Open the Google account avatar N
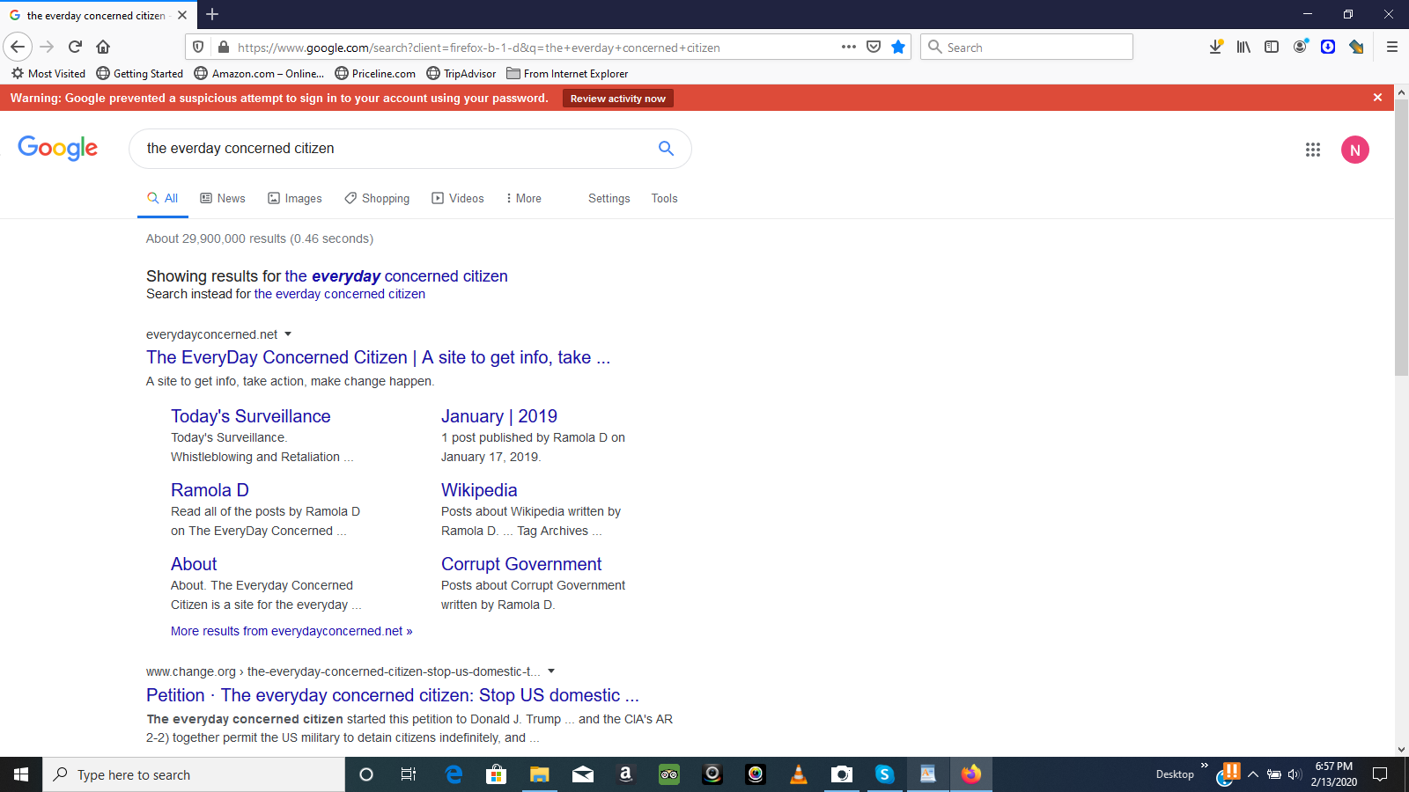The image size is (1409, 792). tap(1355, 150)
